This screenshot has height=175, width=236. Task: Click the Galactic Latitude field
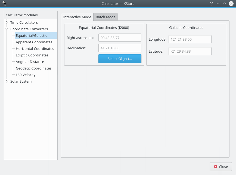pos(190,51)
